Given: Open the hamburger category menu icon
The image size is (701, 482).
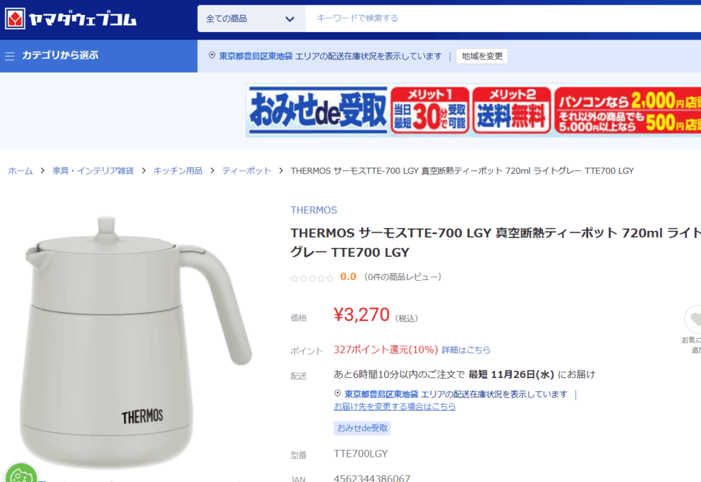Looking at the screenshot, I should click(10, 56).
